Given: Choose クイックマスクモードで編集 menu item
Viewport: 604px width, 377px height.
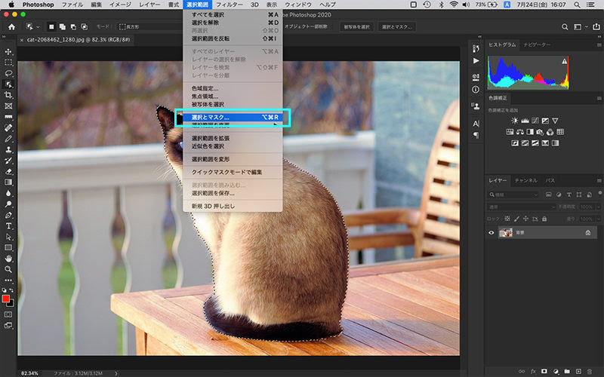Looking at the screenshot, I should pos(233,172).
